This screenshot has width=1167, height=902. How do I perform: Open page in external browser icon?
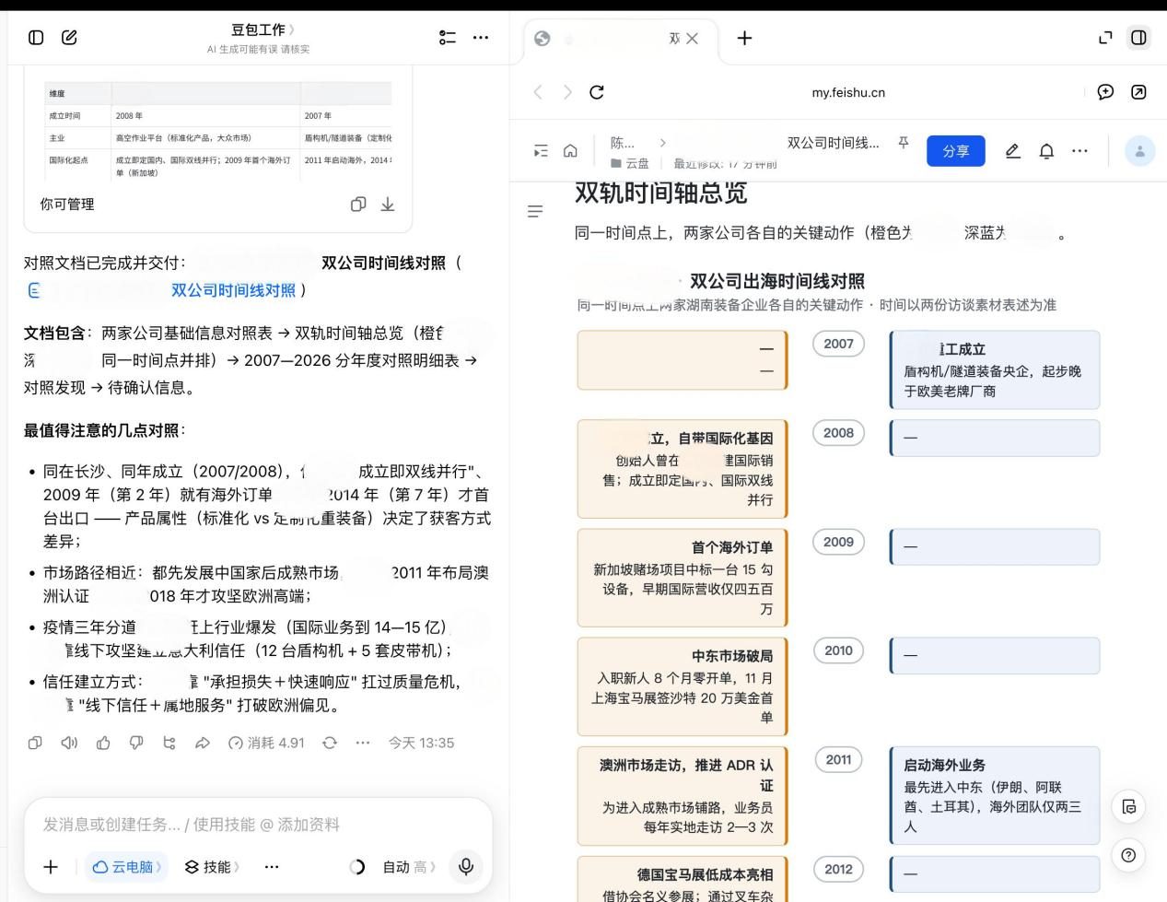[x=1139, y=92]
